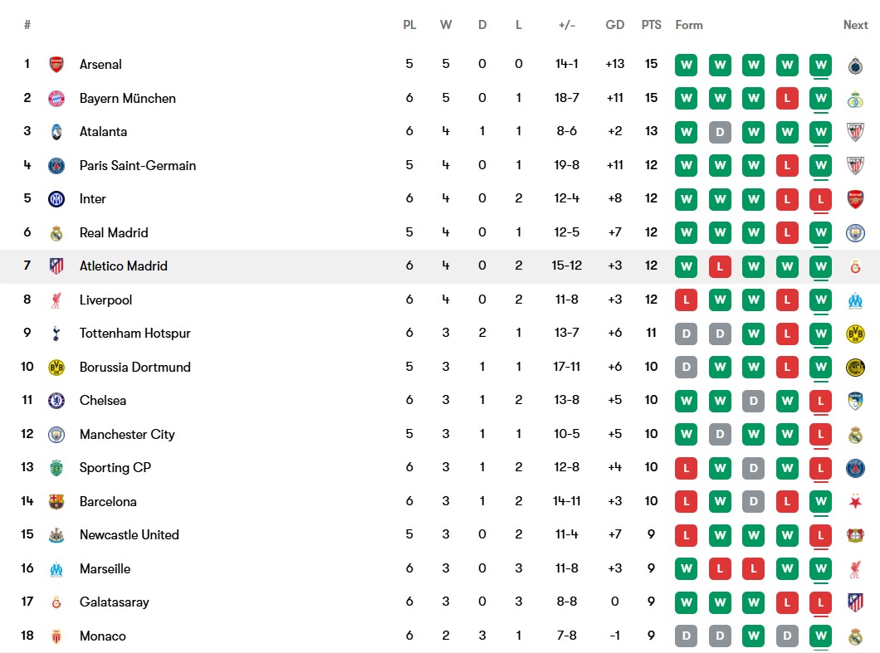The height and width of the screenshot is (653, 880).
Task: Click the Galatasaray team name
Action: (114, 602)
